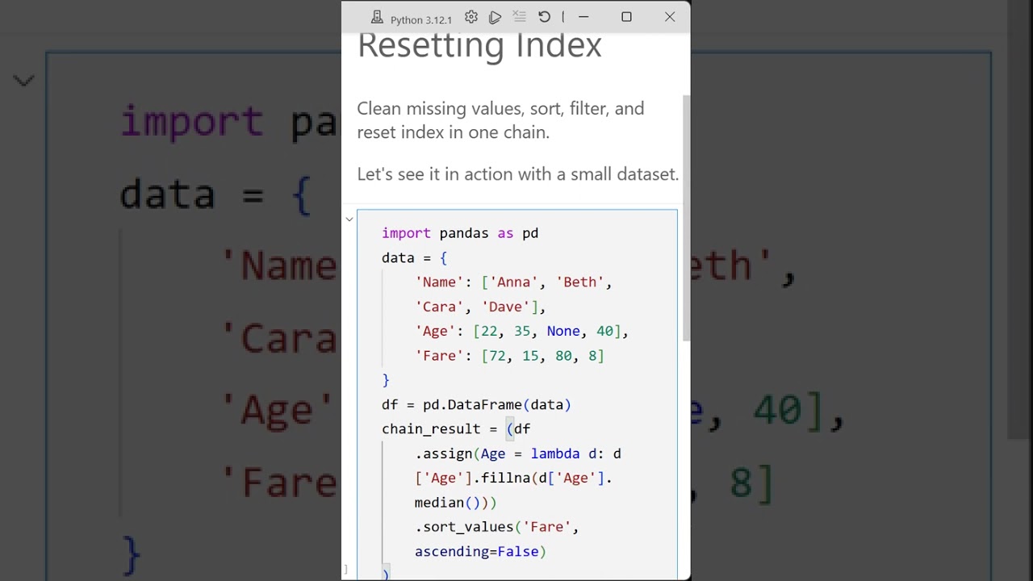
Task: Click the 'chain_result = (df' line
Action: [x=456, y=429]
